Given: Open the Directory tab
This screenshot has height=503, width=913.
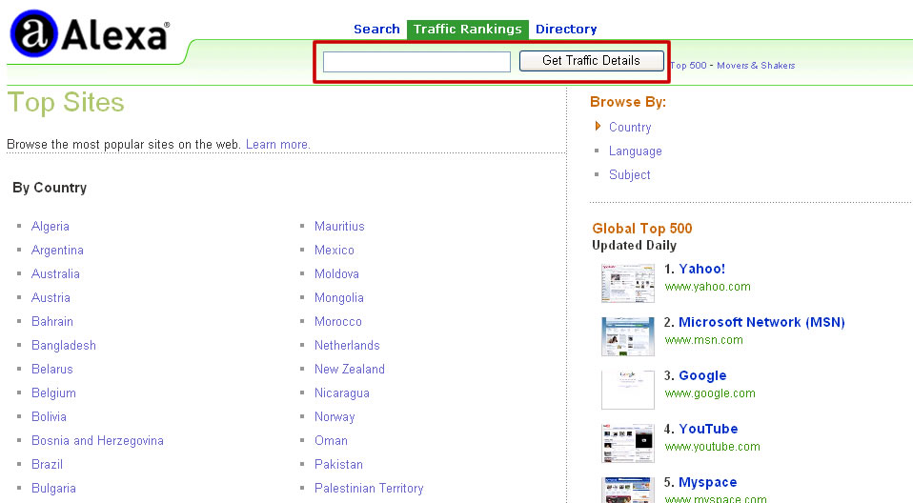Looking at the screenshot, I should (566, 30).
